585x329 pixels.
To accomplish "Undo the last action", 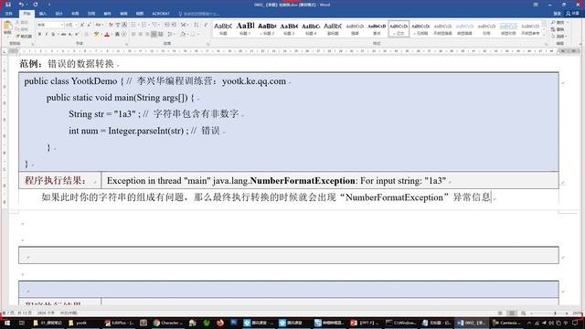I will [x=21, y=5].
